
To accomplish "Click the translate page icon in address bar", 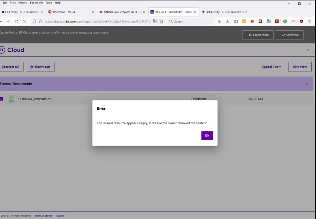I will click(155, 21).
